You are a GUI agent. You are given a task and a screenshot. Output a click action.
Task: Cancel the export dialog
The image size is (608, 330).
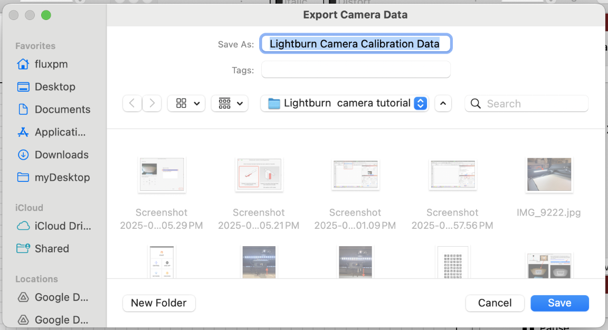pos(495,303)
